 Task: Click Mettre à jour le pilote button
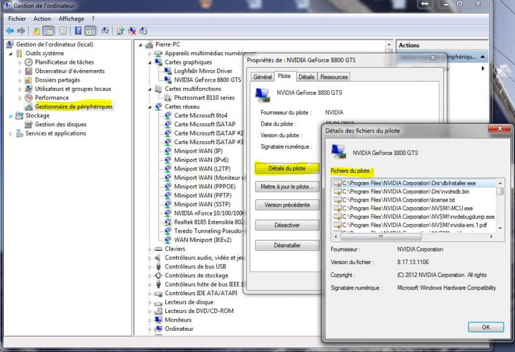coord(287,187)
